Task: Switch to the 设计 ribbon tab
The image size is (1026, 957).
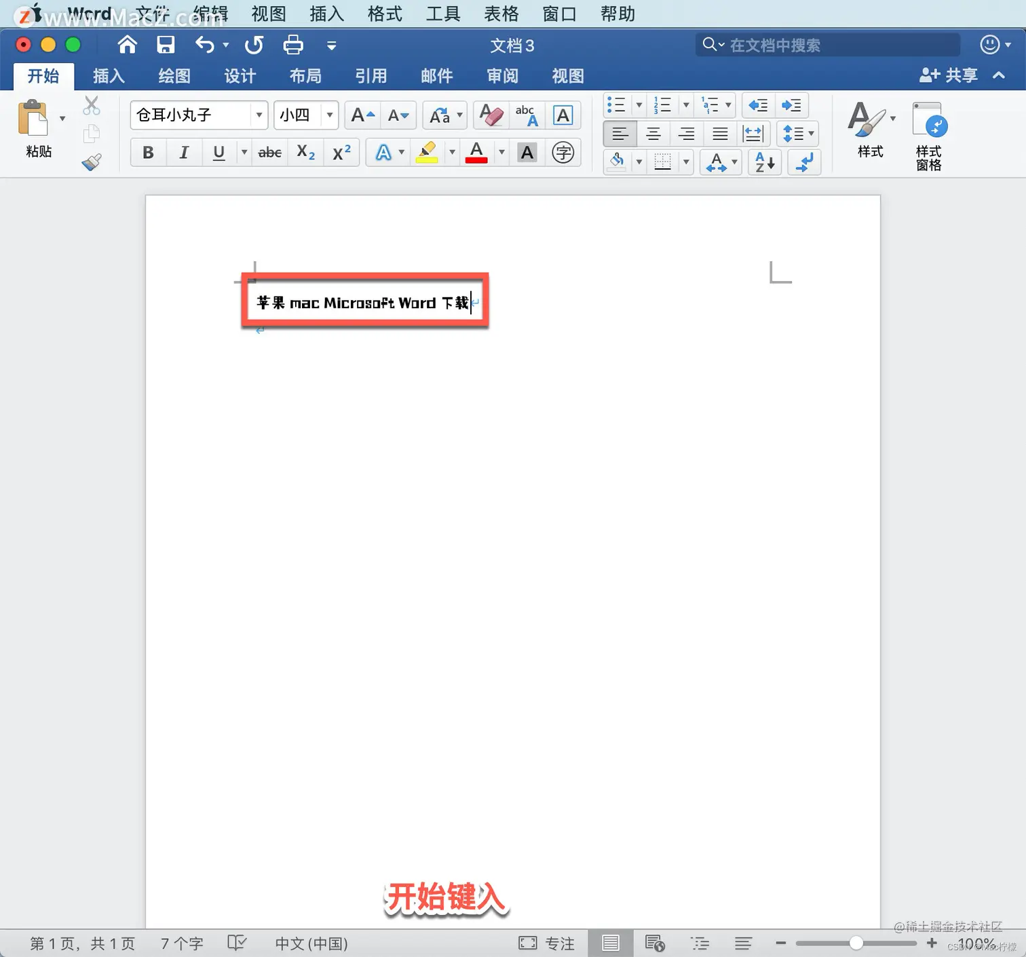Action: 240,76
